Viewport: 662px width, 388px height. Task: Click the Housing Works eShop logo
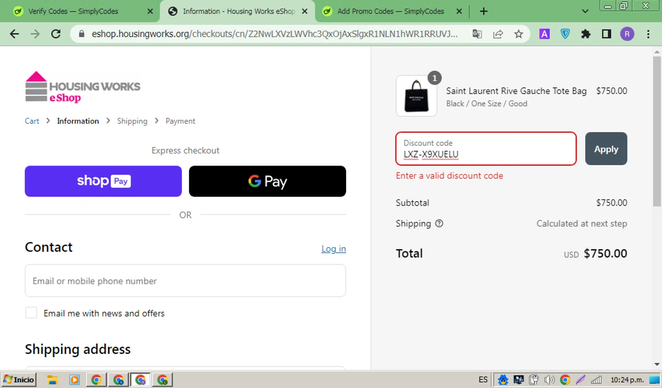(83, 87)
